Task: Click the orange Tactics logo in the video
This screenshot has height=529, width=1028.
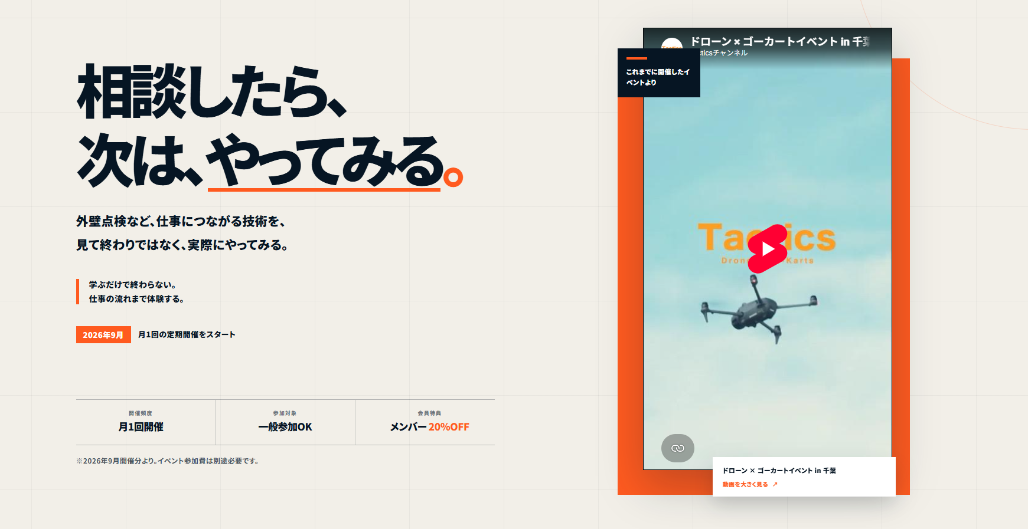Action: (768, 243)
